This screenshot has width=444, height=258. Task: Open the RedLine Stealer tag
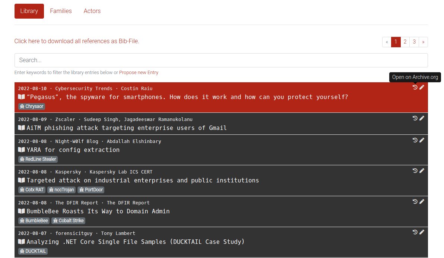pyautogui.click(x=38, y=159)
